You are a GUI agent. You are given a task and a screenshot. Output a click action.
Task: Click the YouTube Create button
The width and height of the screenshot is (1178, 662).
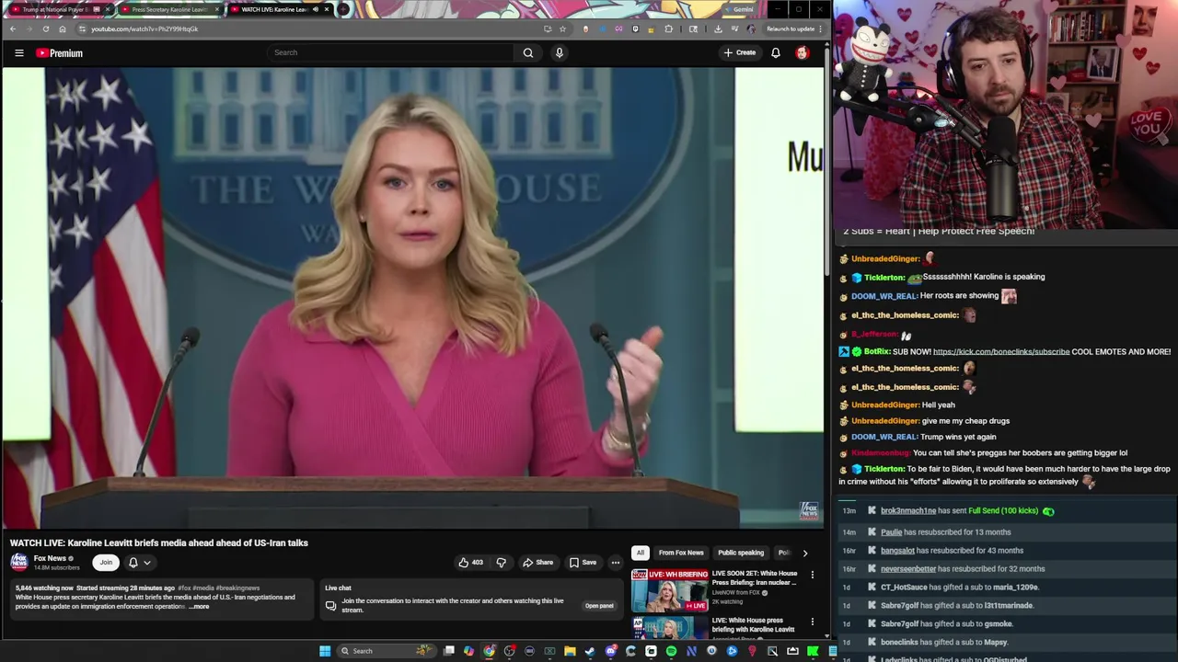pos(740,52)
